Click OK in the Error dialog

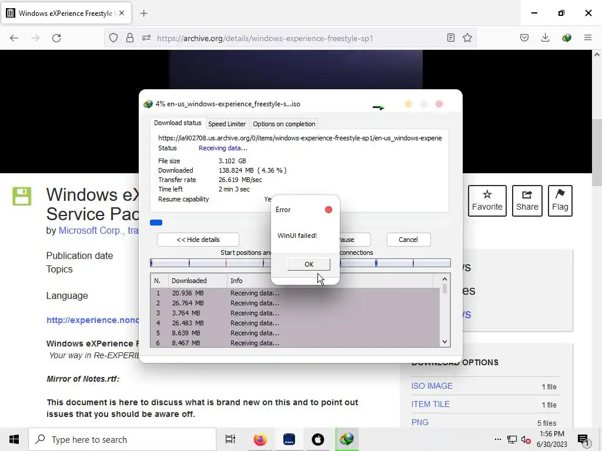[309, 264]
